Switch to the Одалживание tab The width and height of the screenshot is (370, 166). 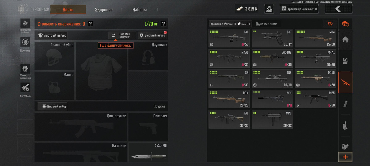pos(266,24)
